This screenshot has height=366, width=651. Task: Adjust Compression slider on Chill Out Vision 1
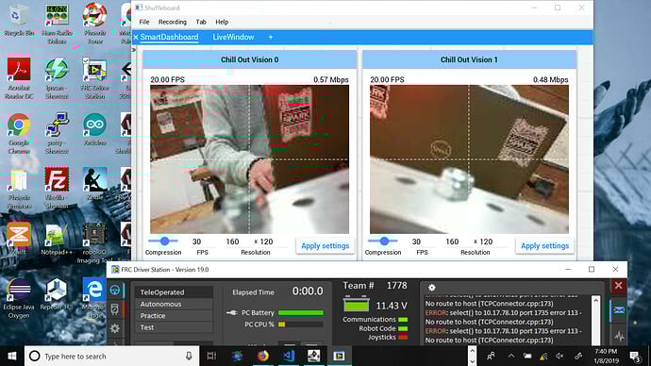coord(384,241)
